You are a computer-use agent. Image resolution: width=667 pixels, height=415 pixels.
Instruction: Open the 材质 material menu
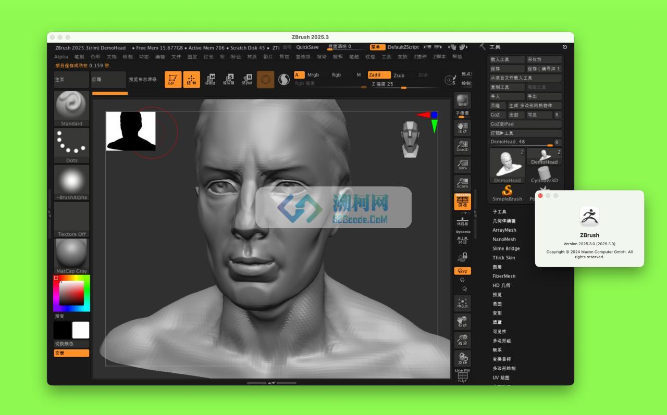[252, 57]
